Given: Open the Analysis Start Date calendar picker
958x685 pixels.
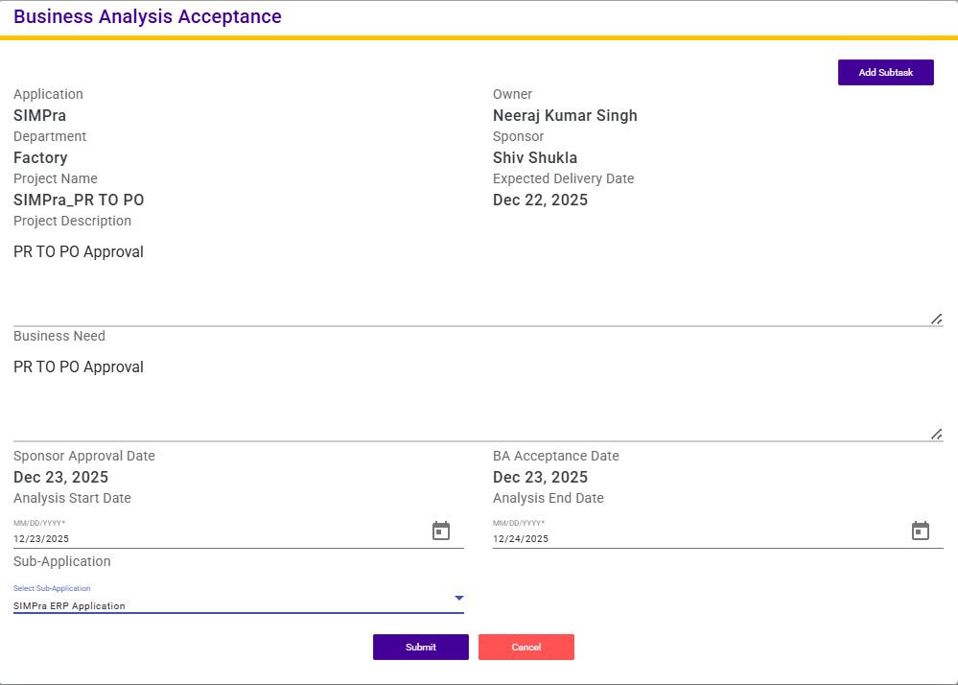Looking at the screenshot, I should click(441, 531).
